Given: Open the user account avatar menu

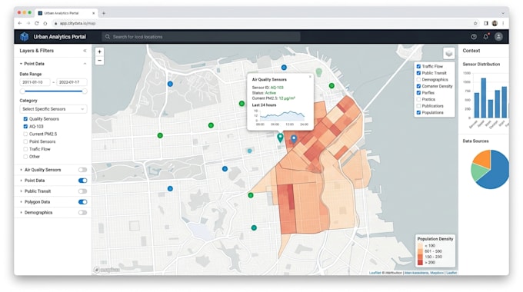Looking at the screenshot, I should [x=498, y=37].
